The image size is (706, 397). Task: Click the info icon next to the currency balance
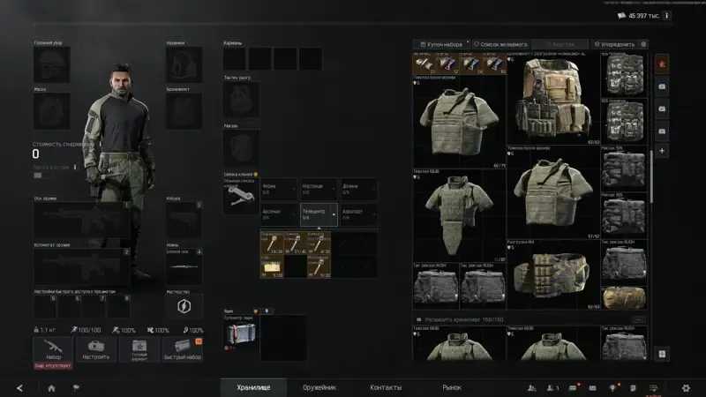667,15
